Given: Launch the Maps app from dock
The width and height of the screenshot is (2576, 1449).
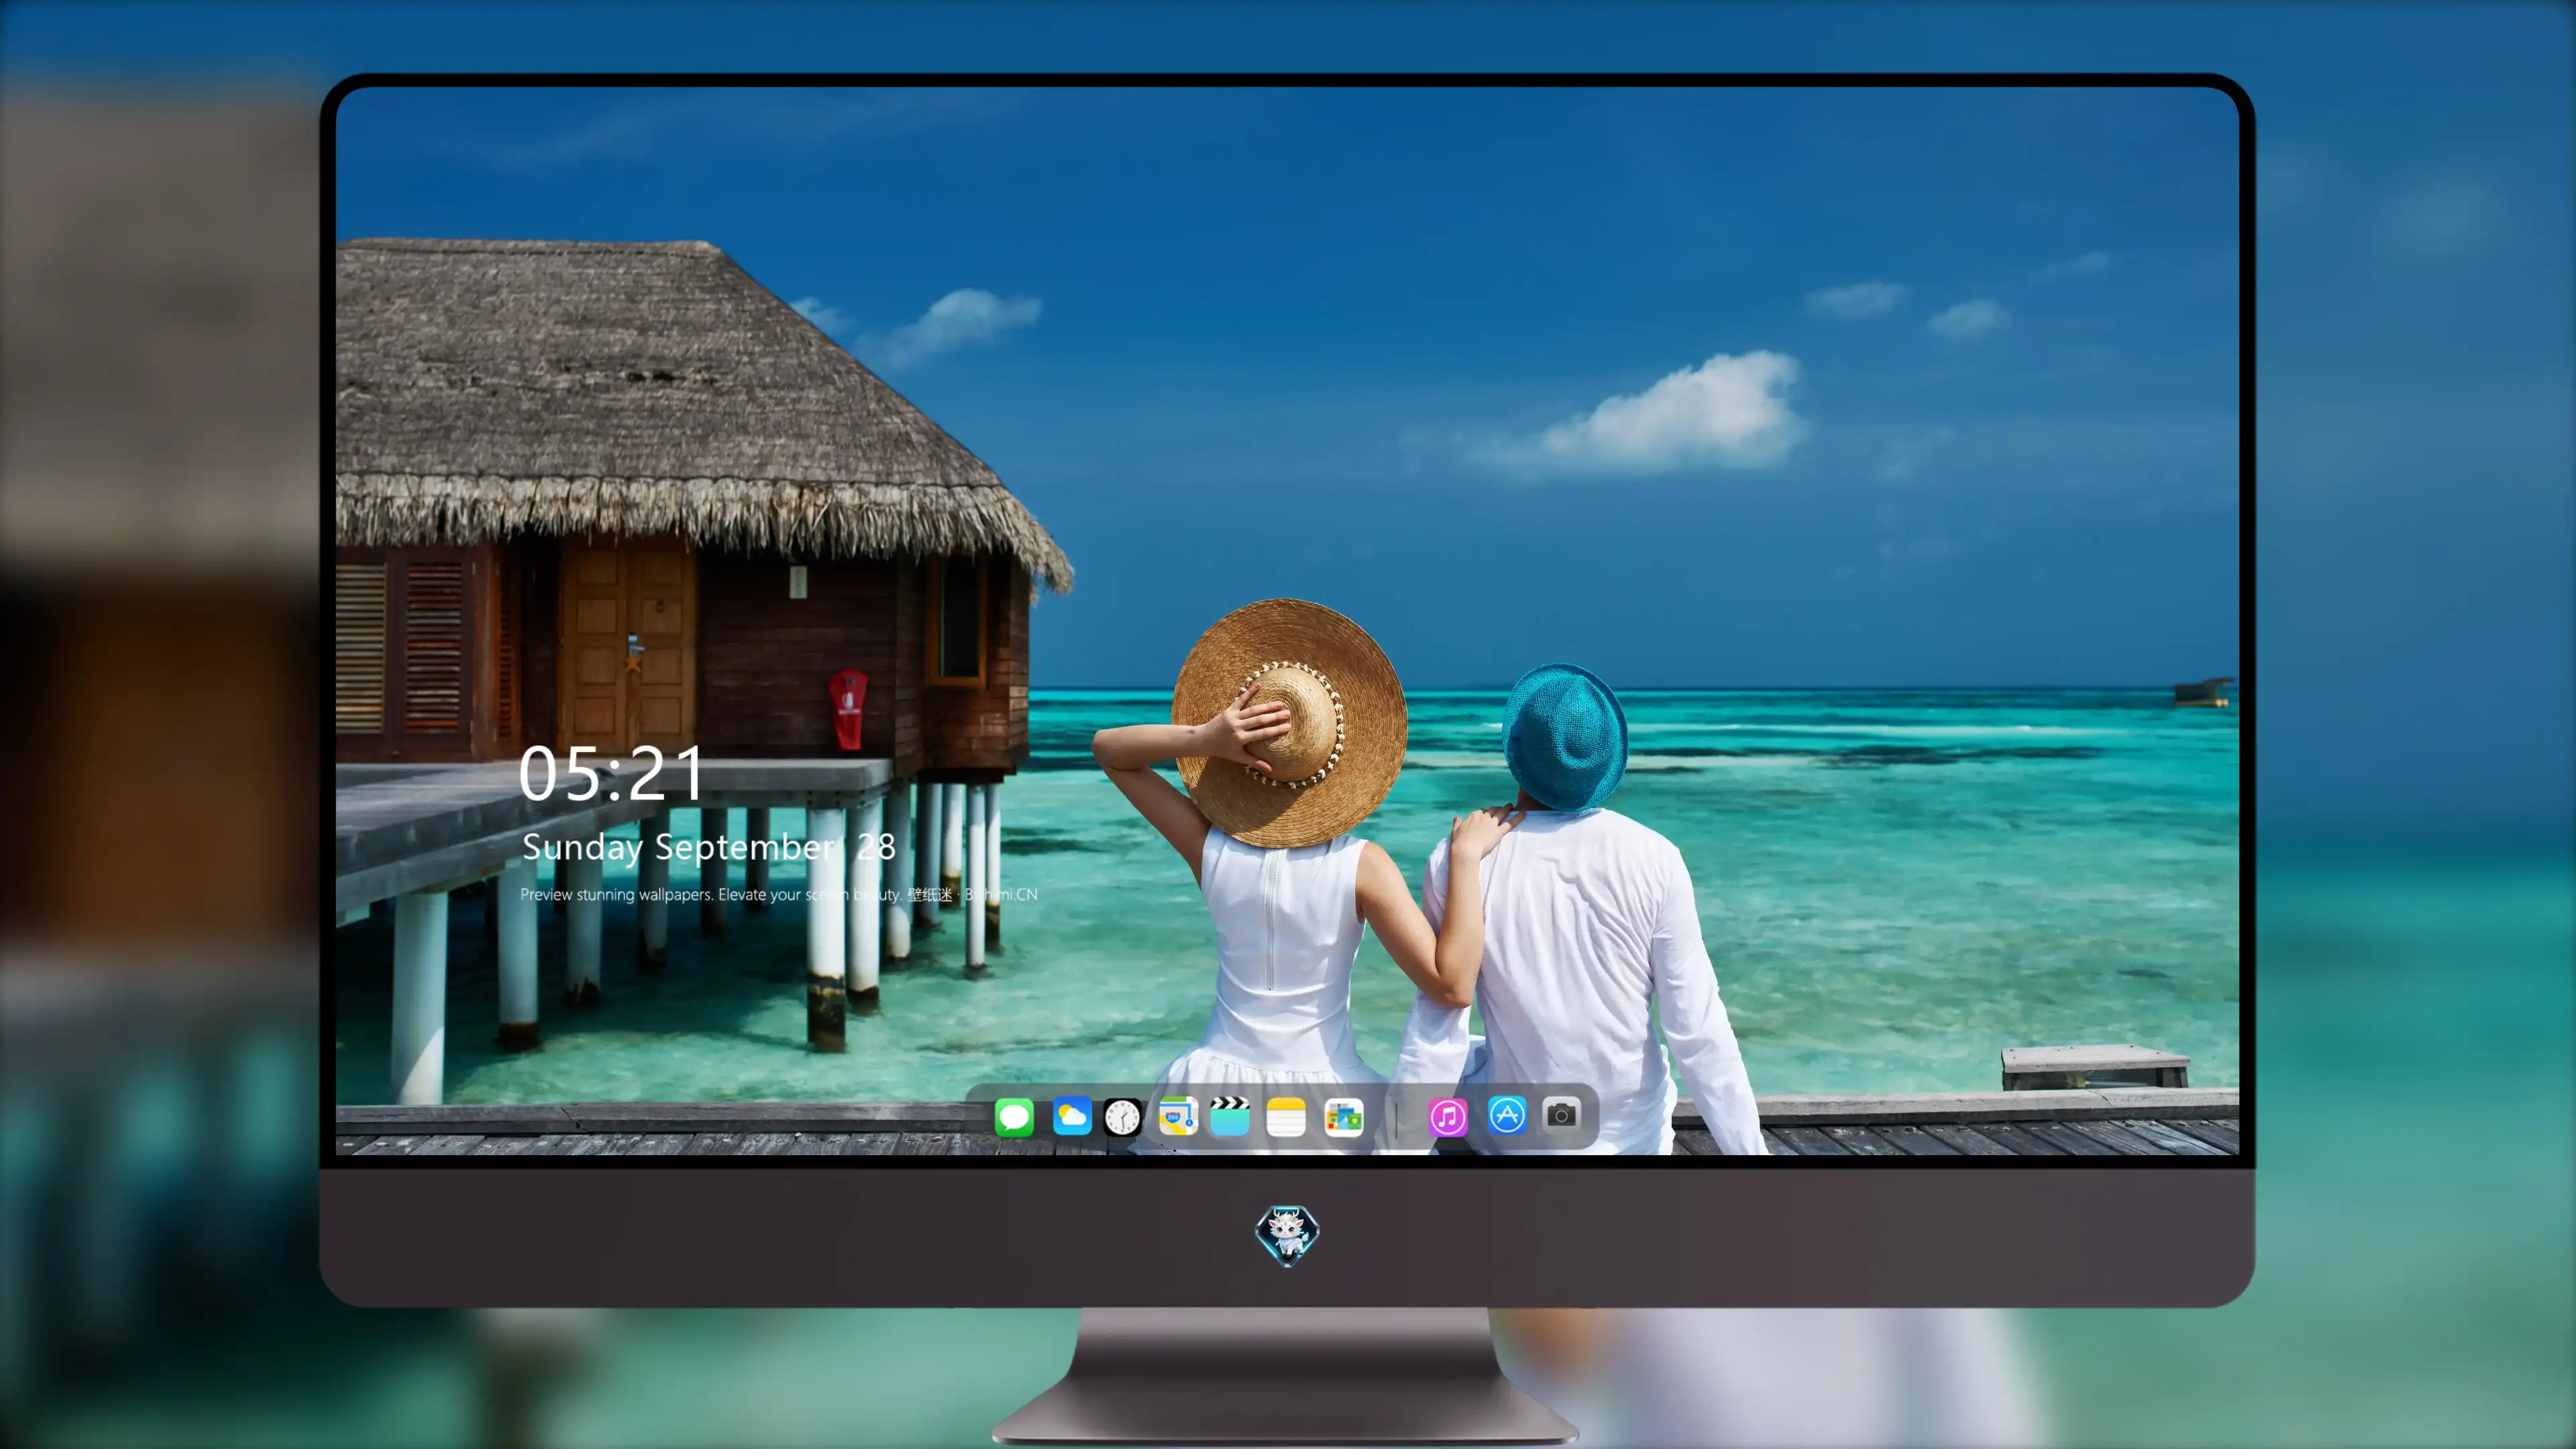Looking at the screenshot, I should tap(1178, 1117).
